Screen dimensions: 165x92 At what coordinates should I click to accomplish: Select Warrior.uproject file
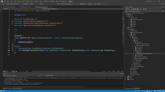[136, 75]
